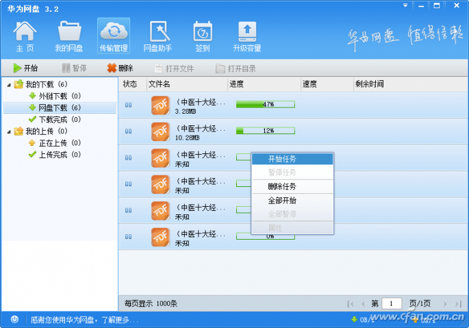The height and width of the screenshot is (328, 469).
Task: Select 网盘下载 (6) tree item
Action: click(x=60, y=108)
